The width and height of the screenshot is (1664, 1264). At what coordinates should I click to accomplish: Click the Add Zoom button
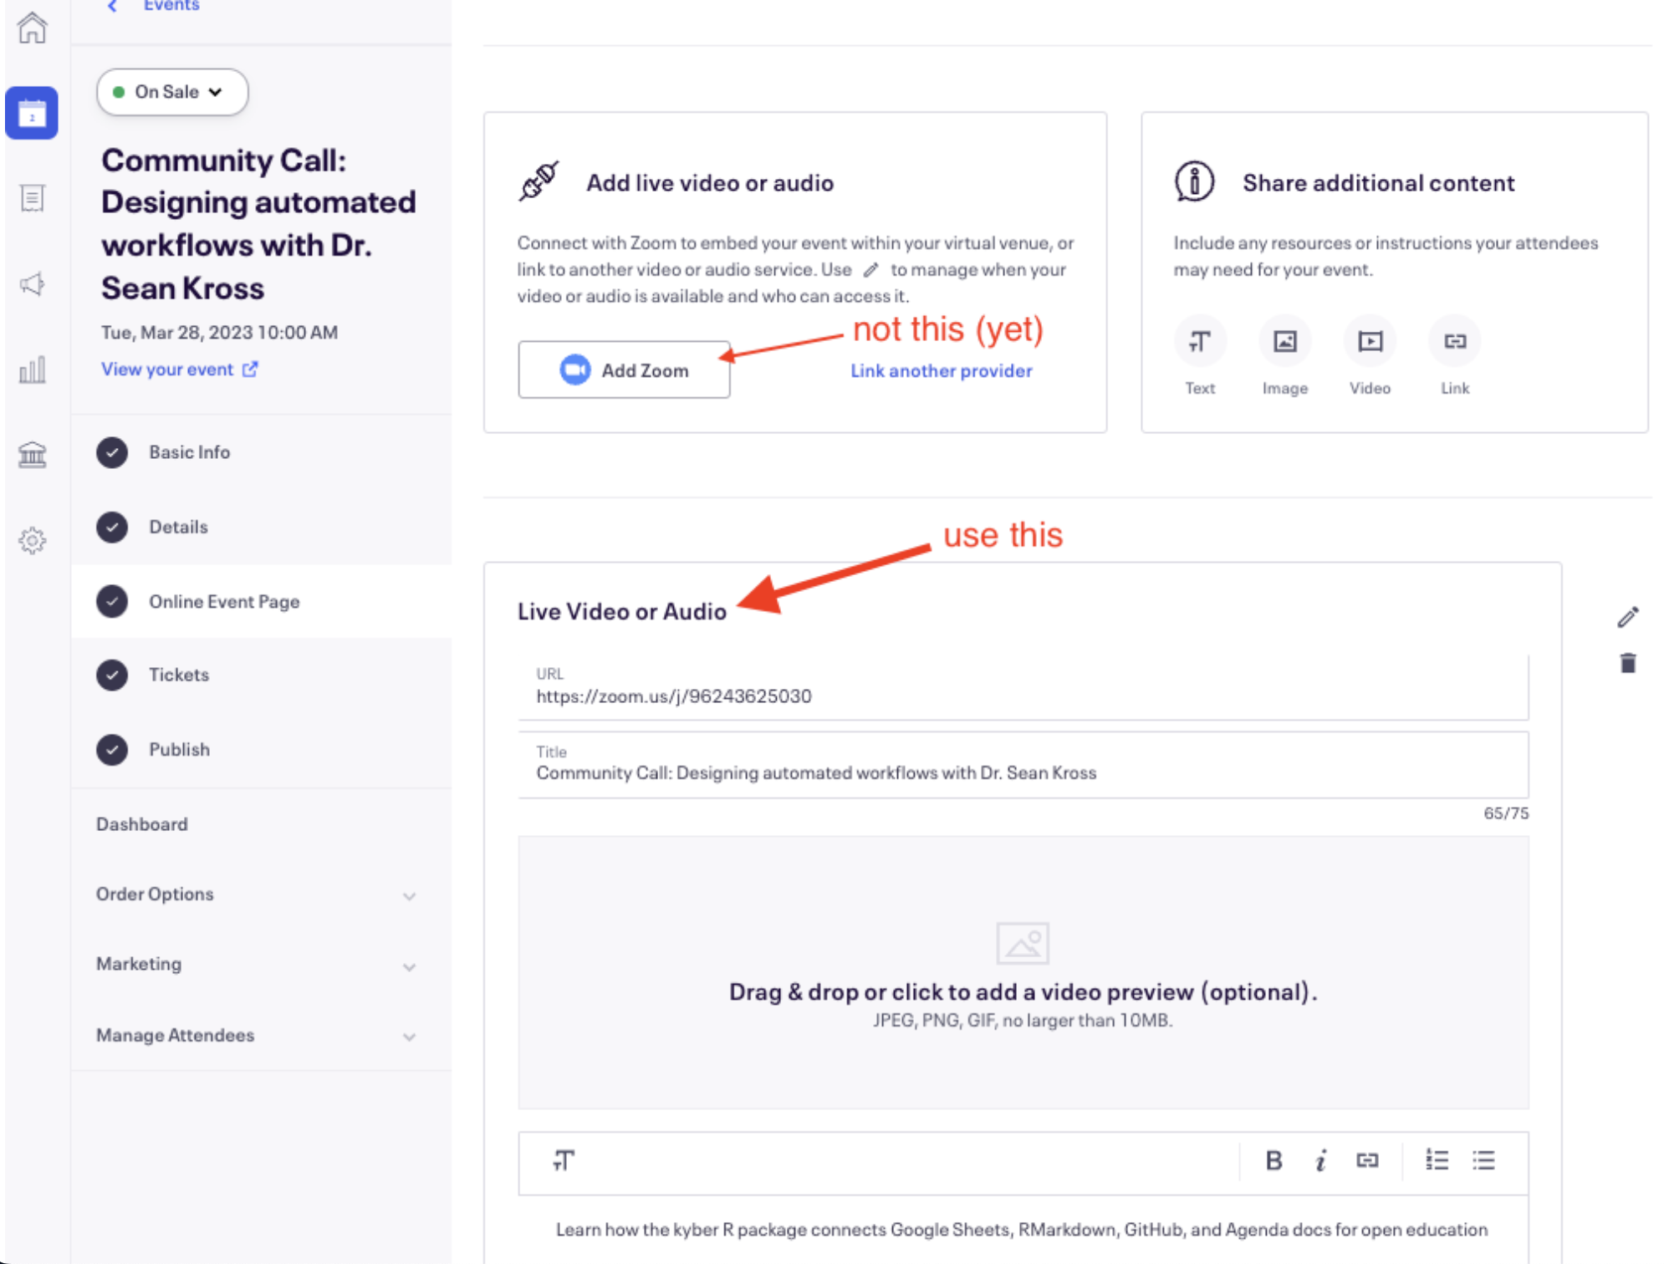coord(624,370)
